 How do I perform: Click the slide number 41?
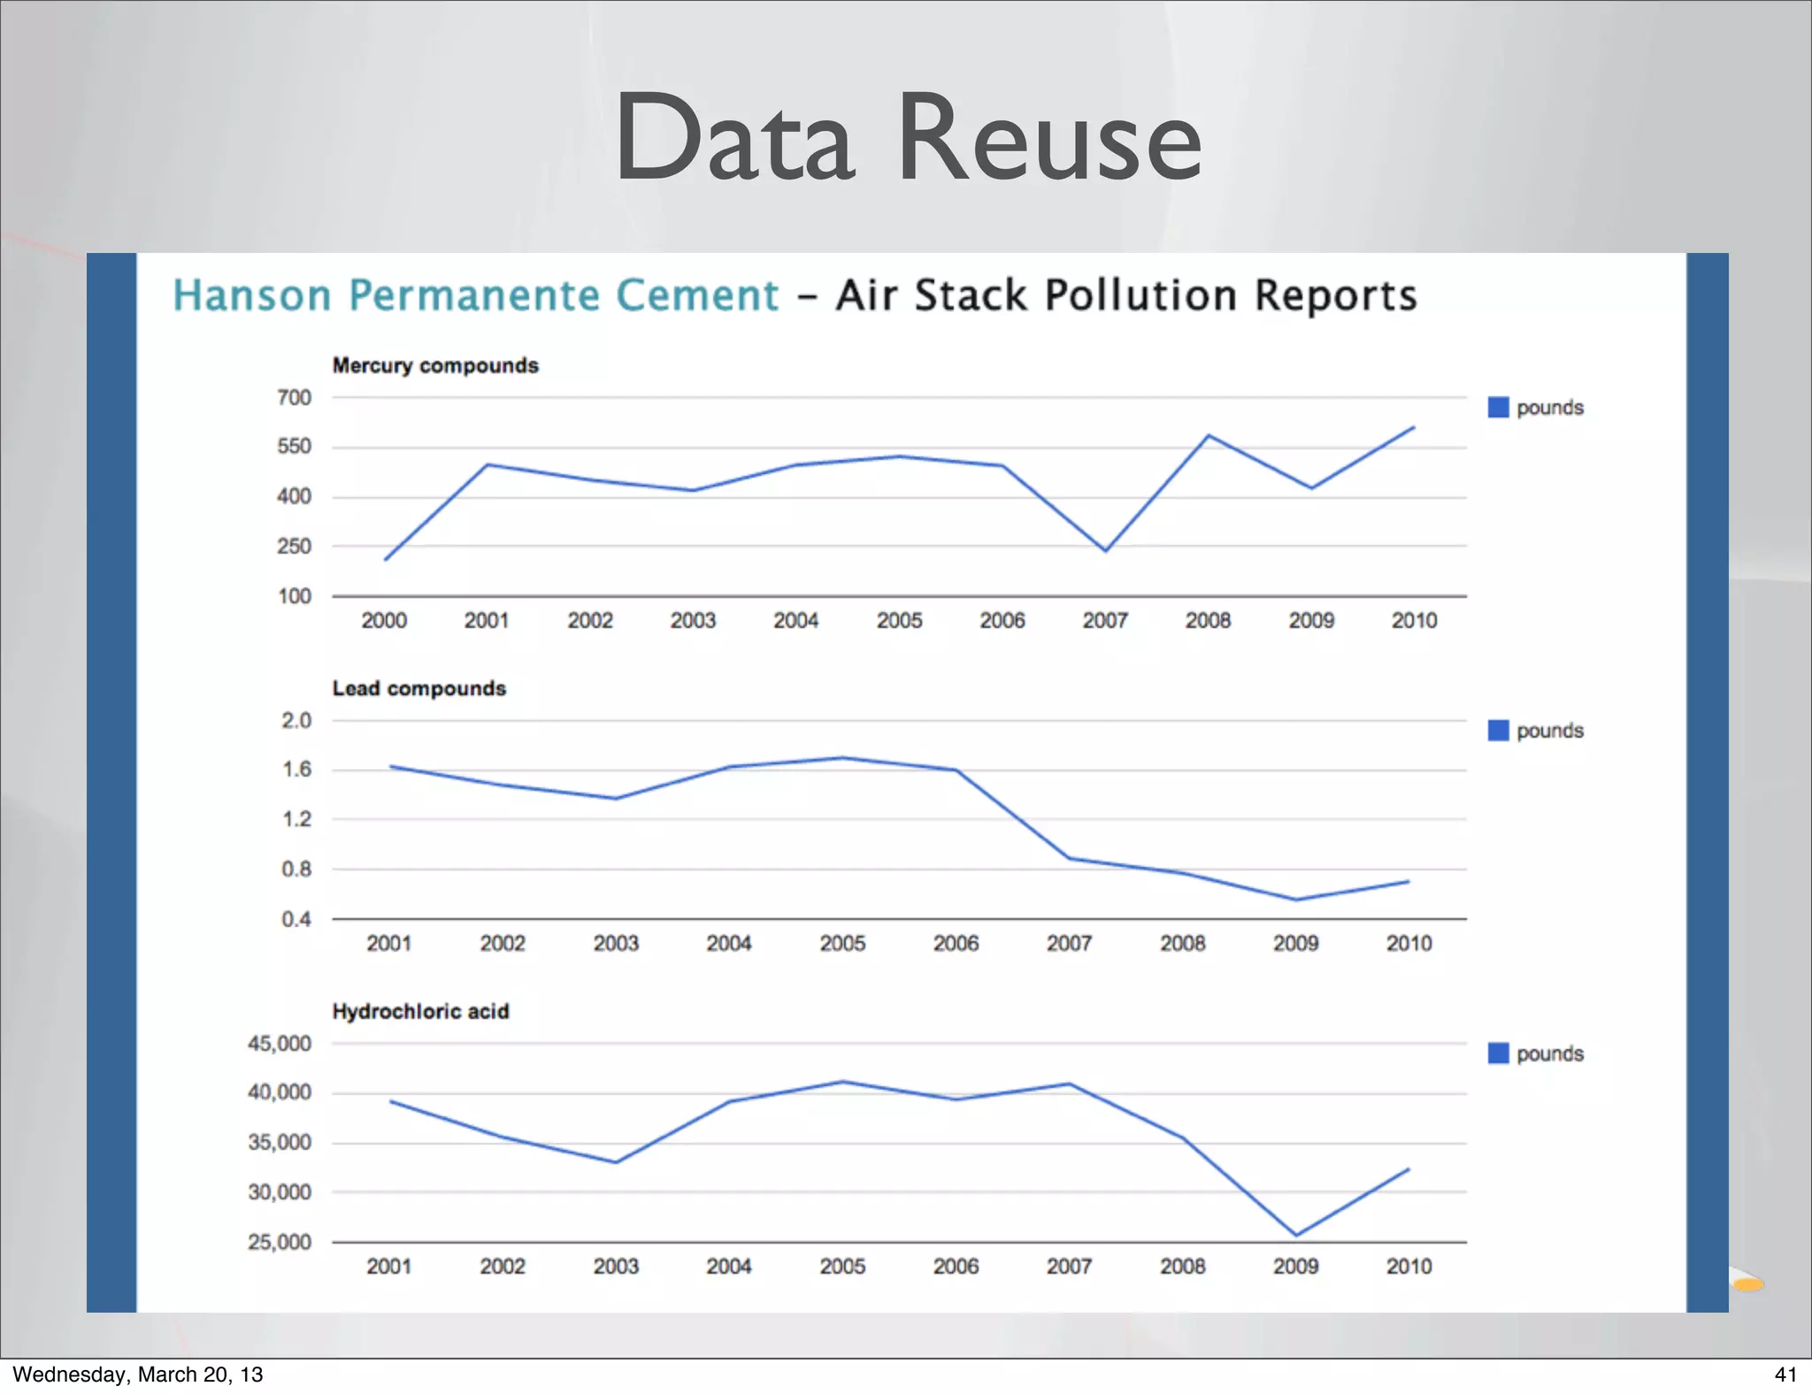click(x=1786, y=1374)
